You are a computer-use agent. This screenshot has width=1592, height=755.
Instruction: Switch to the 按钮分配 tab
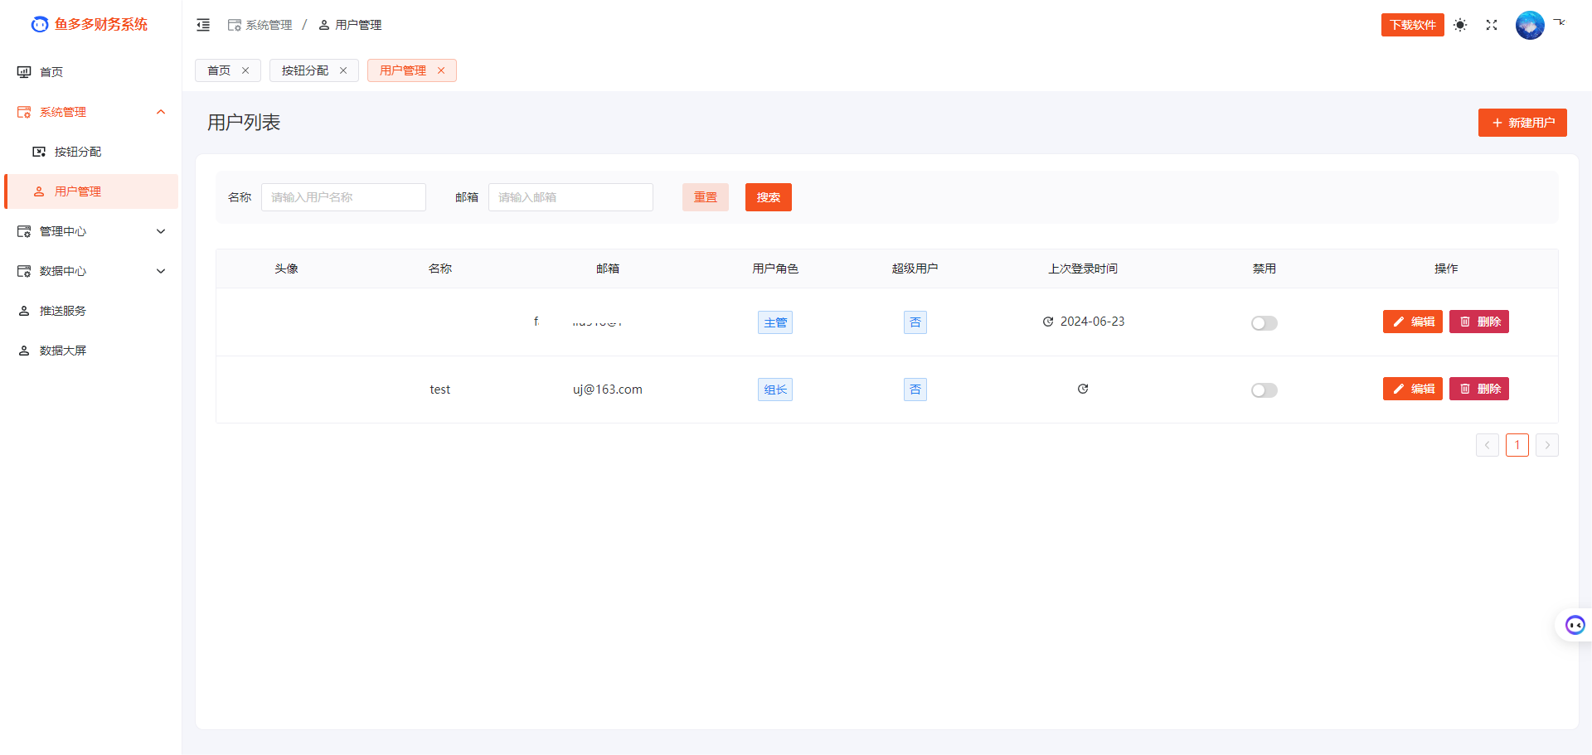pyautogui.click(x=305, y=70)
